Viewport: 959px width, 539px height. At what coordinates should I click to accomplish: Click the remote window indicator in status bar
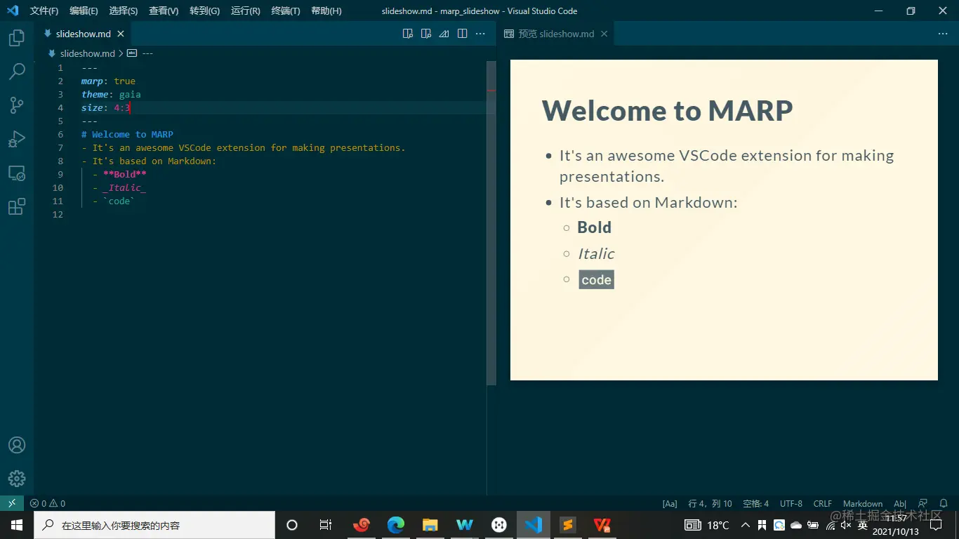(x=12, y=503)
